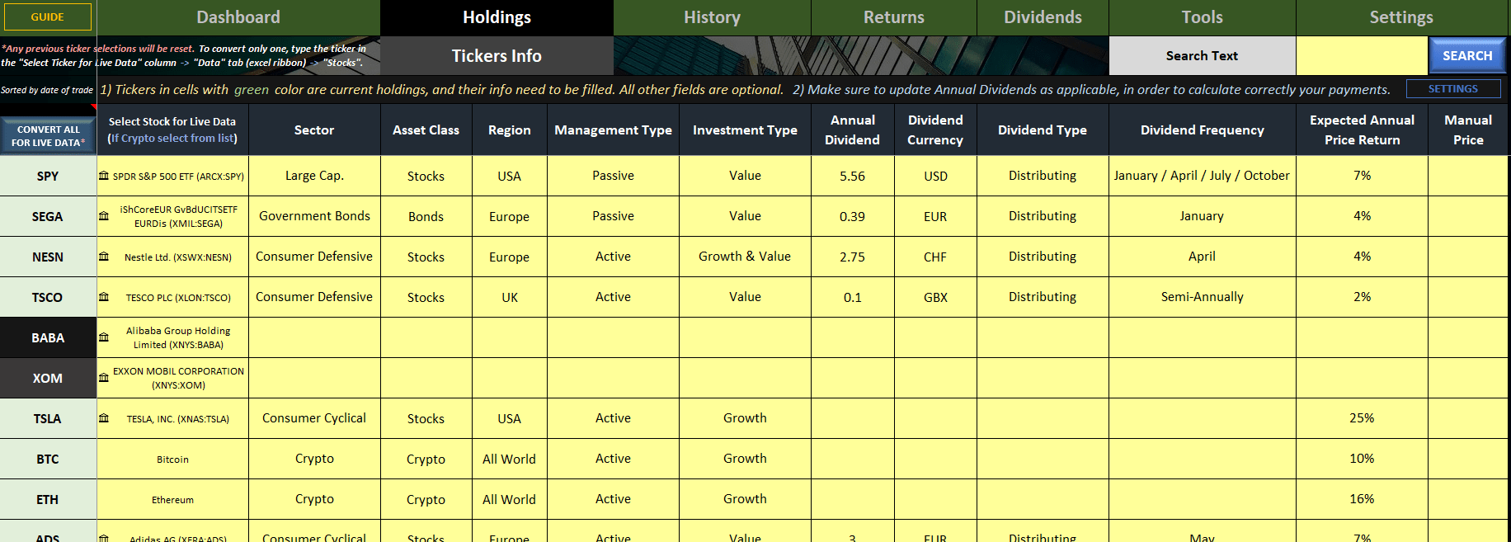Image resolution: width=1511 pixels, height=542 pixels.
Task: Select the SPY ticker cell
Action: [48, 176]
